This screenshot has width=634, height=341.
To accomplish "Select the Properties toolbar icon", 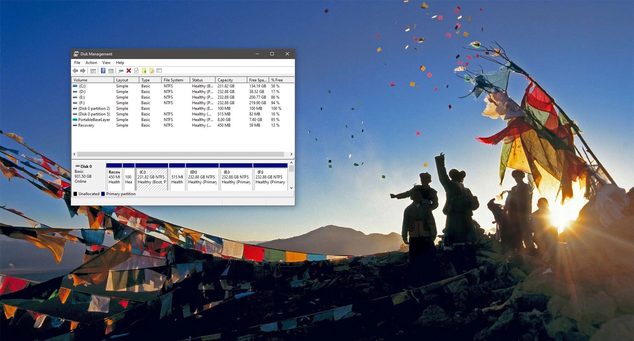I will (121, 71).
